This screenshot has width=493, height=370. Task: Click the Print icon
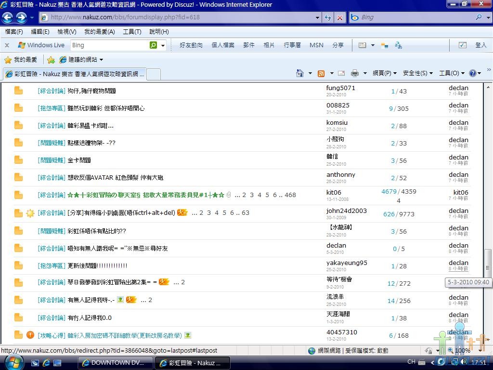[x=355, y=73]
